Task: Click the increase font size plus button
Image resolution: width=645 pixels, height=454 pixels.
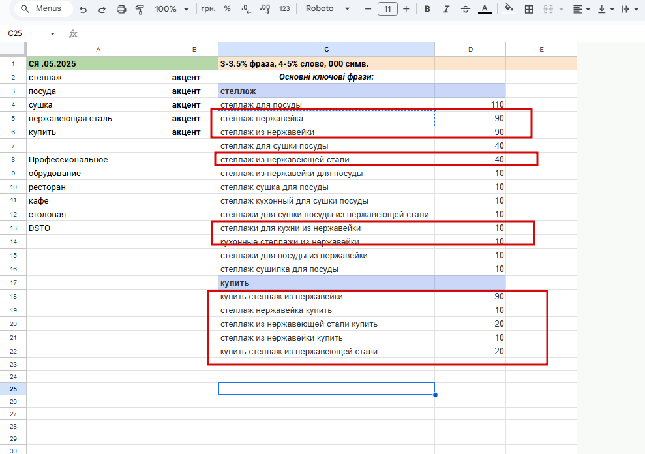Action: click(x=406, y=9)
